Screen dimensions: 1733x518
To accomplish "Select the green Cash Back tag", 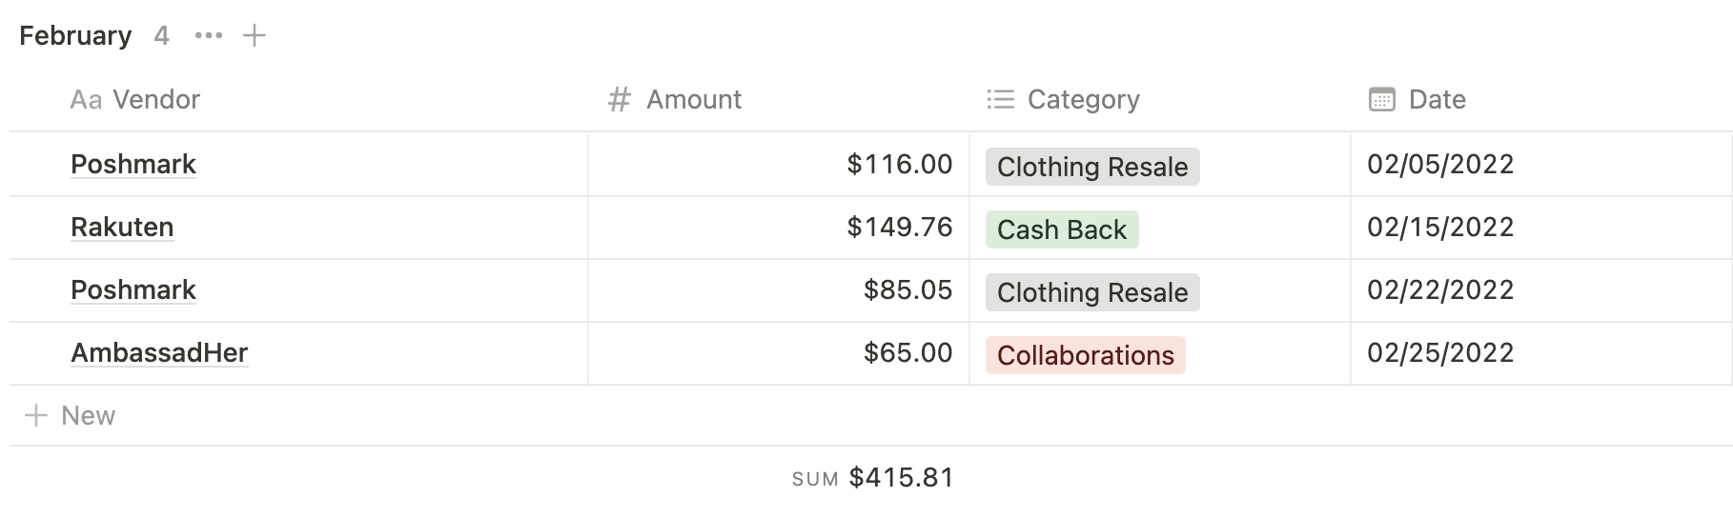I will [x=1061, y=229].
